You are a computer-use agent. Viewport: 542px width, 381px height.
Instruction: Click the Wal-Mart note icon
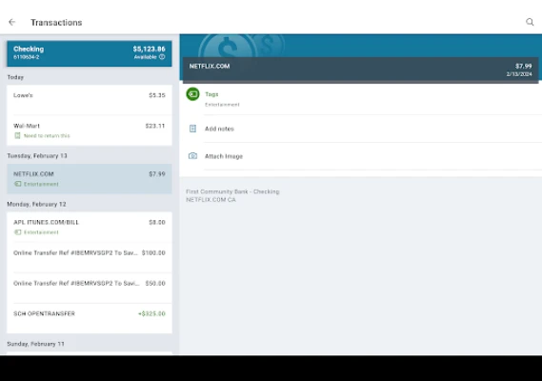[x=17, y=135]
